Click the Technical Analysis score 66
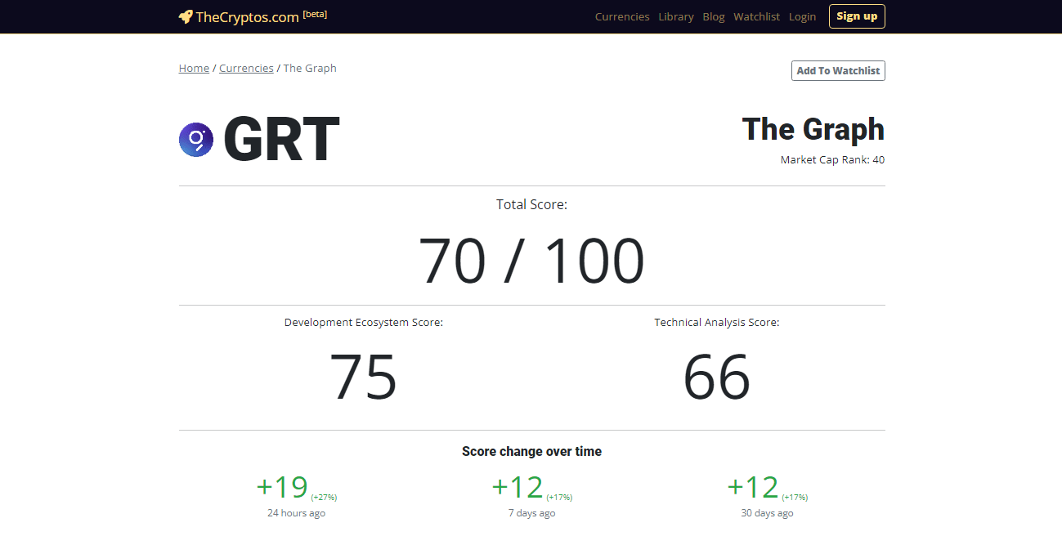The width and height of the screenshot is (1062, 545). pyautogui.click(x=717, y=377)
